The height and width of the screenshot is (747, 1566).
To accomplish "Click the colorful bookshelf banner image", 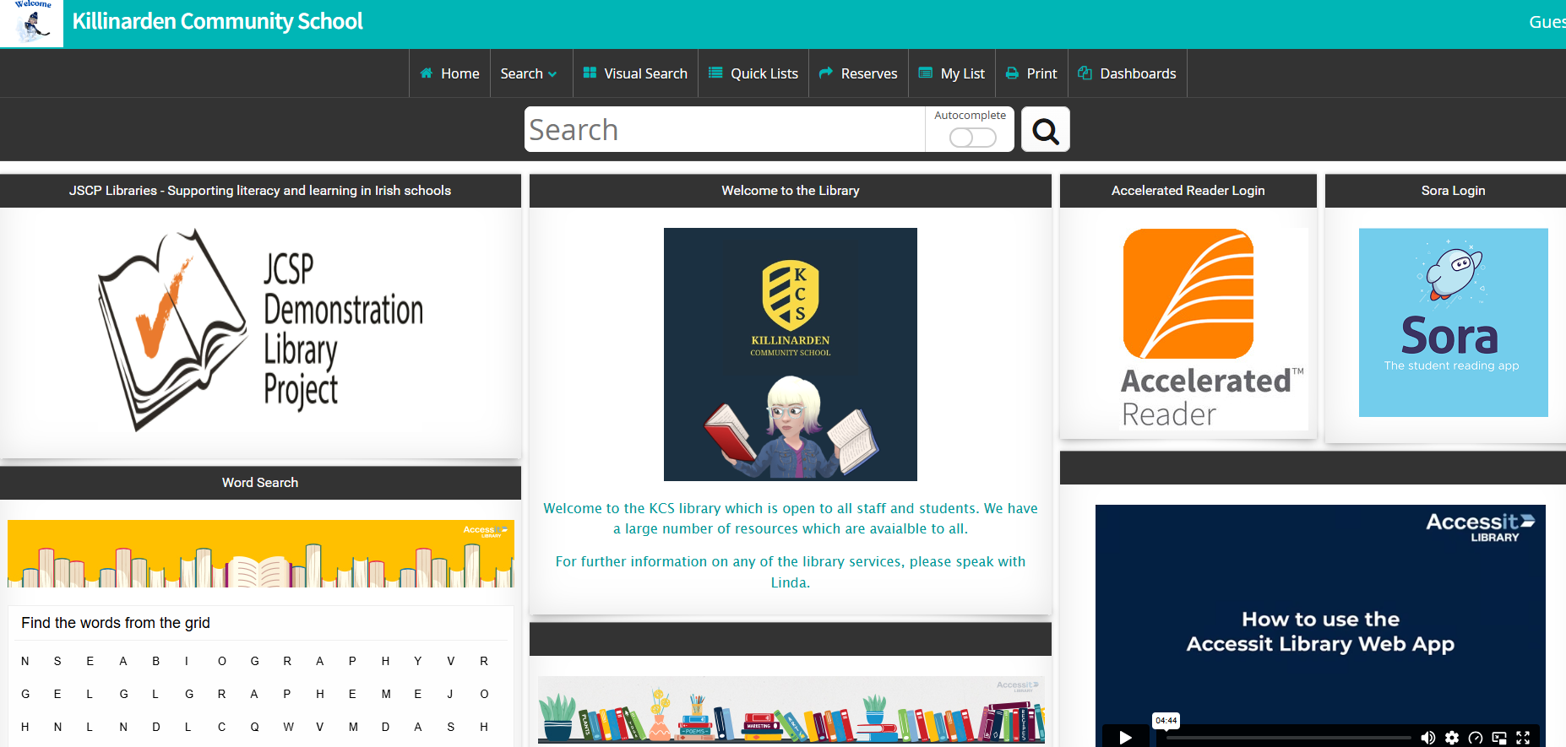I will pyautogui.click(x=791, y=710).
